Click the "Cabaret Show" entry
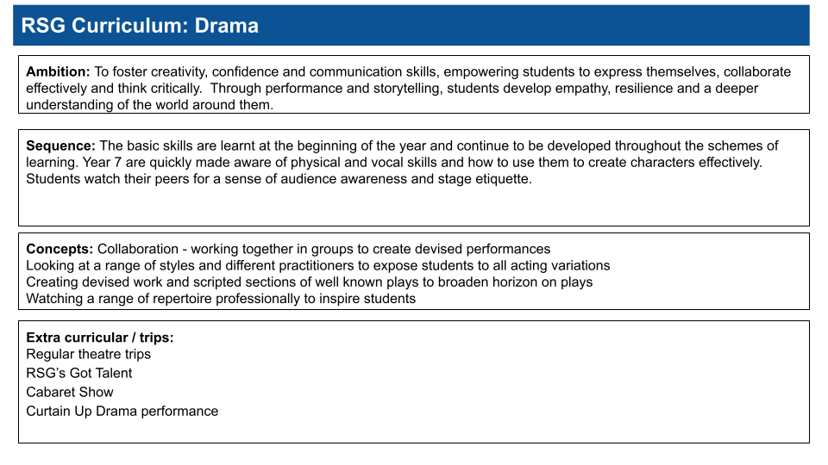 coord(70,392)
